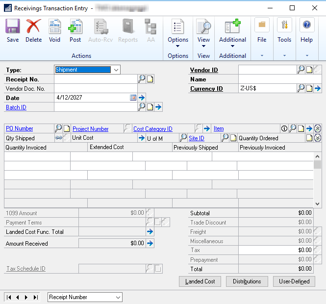This screenshot has width=326, height=304.
Task: Open the File menu
Action: (x=262, y=31)
